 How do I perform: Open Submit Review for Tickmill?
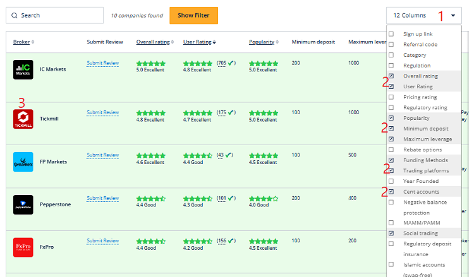[103, 112]
